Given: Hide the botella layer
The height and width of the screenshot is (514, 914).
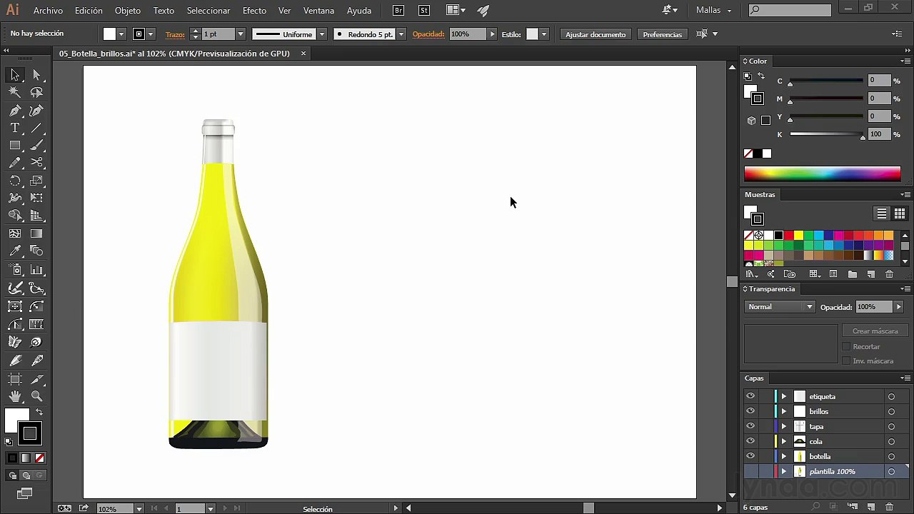Looking at the screenshot, I should (x=750, y=456).
